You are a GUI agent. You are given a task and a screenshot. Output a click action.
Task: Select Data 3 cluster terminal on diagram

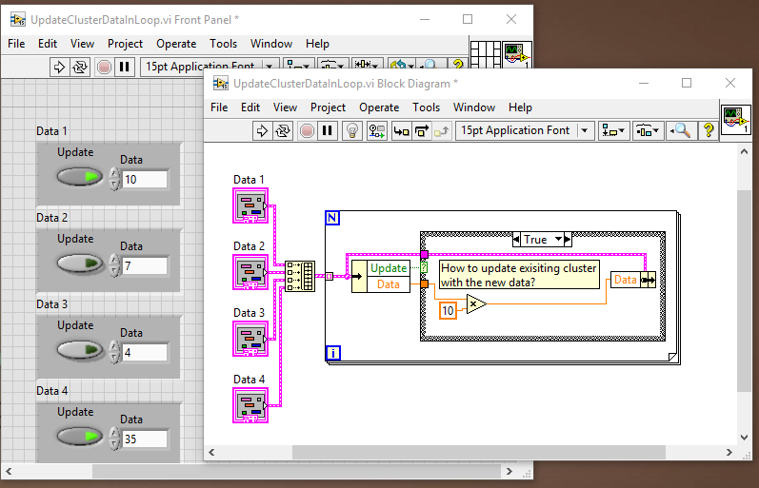tap(250, 339)
